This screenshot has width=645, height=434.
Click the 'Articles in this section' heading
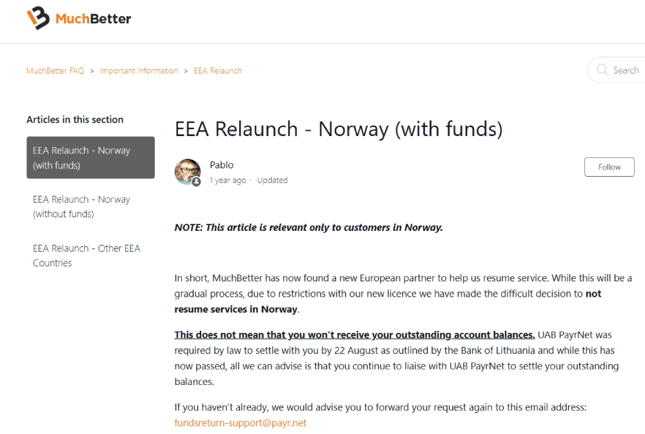(x=75, y=119)
